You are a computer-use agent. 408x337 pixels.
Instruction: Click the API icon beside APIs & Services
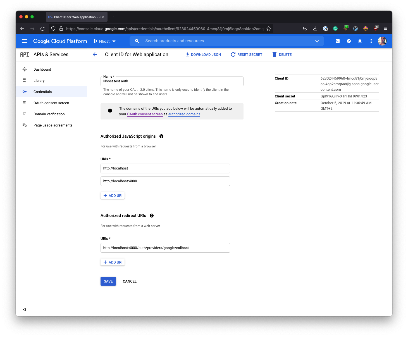[25, 54]
